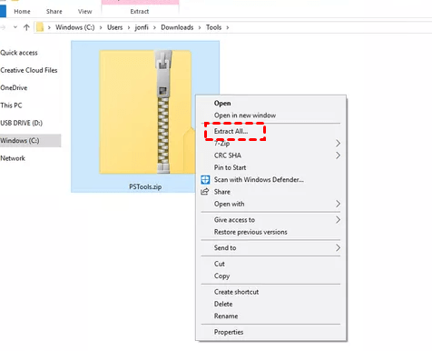This screenshot has width=432, height=351.
Task: Click the Up one level arrow
Action: [26, 27]
